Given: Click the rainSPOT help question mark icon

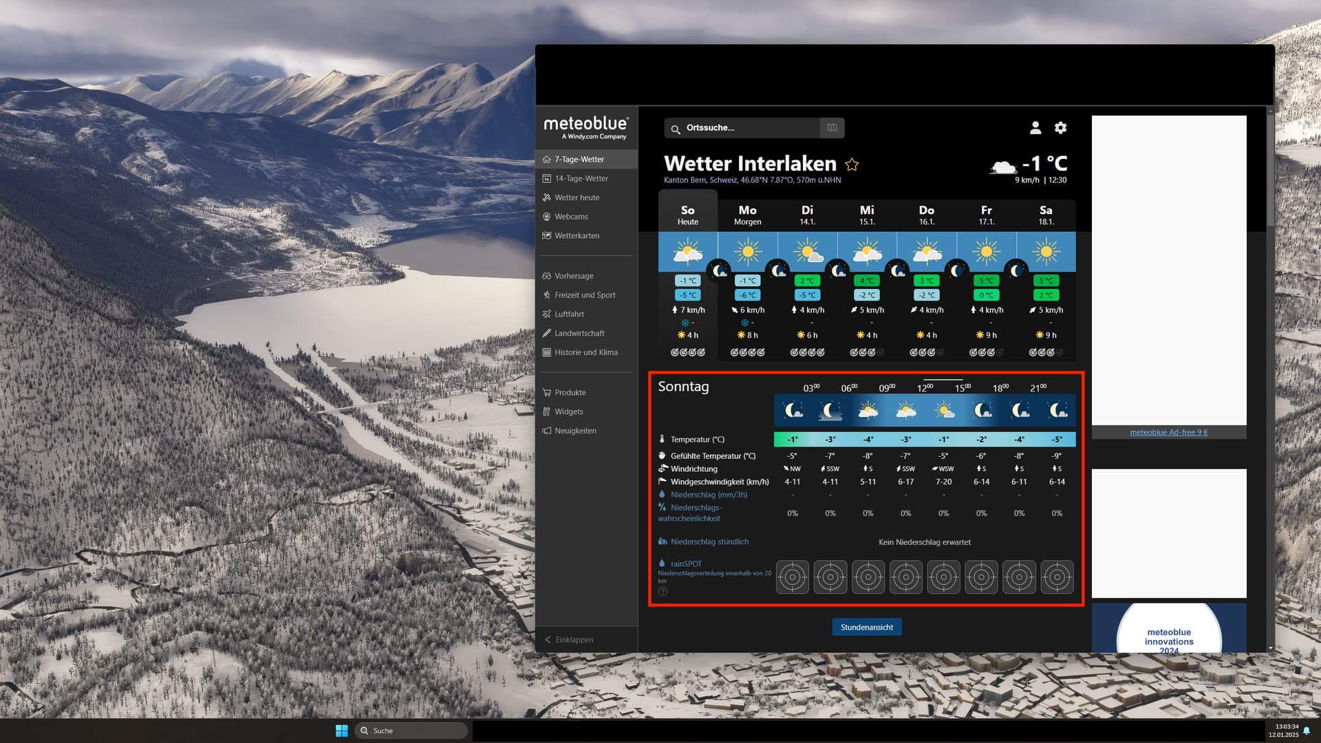Looking at the screenshot, I should coord(663,592).
